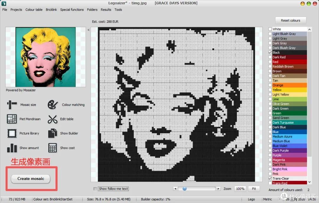Click the Mosaic size label
Image resolution: width=319 pixels, height=203 pixels.
(x=28, y=105)
